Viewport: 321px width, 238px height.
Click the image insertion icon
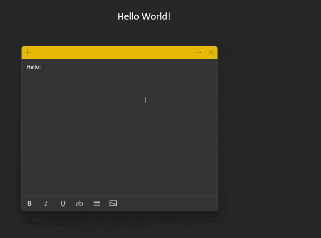pyautogui.click(x=113, y=203)
